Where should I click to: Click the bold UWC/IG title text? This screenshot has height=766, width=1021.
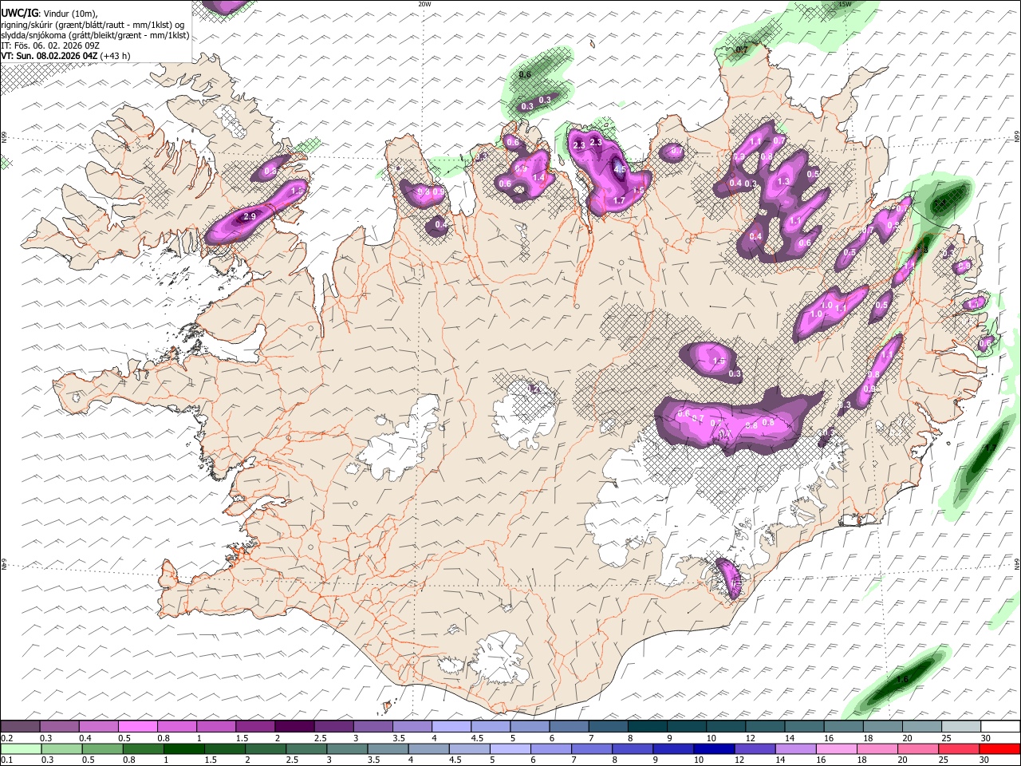[x=19, y=14]
